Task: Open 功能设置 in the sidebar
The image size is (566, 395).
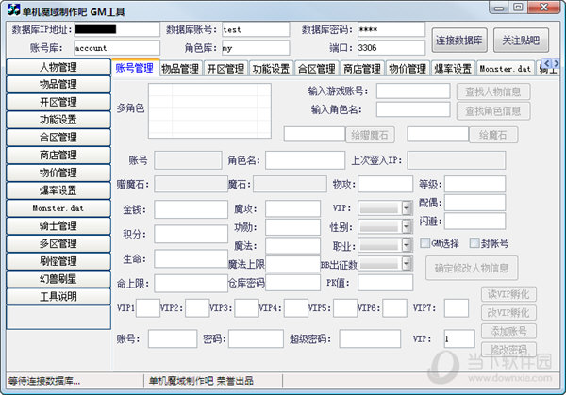Action: click(x=58, y=120)
